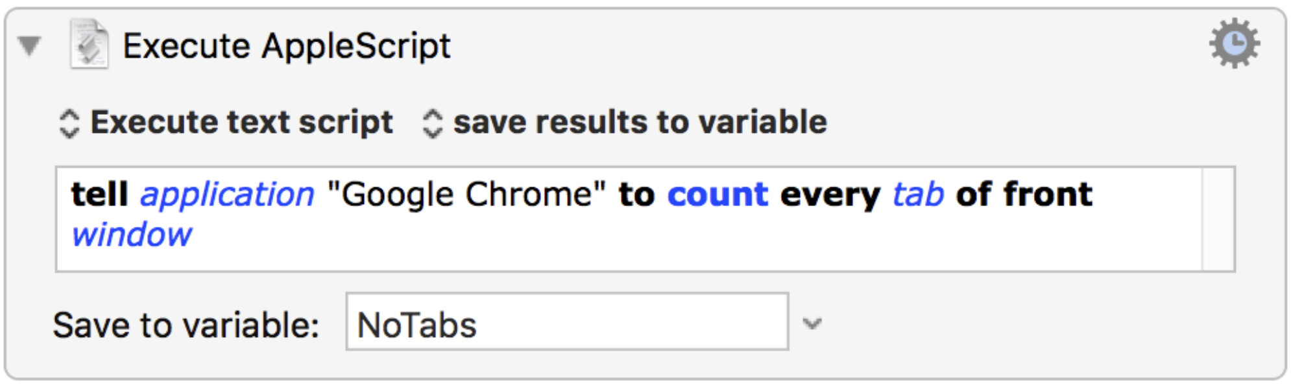Click the word window in the script
Screen dimensions: 1291x385
132,235
